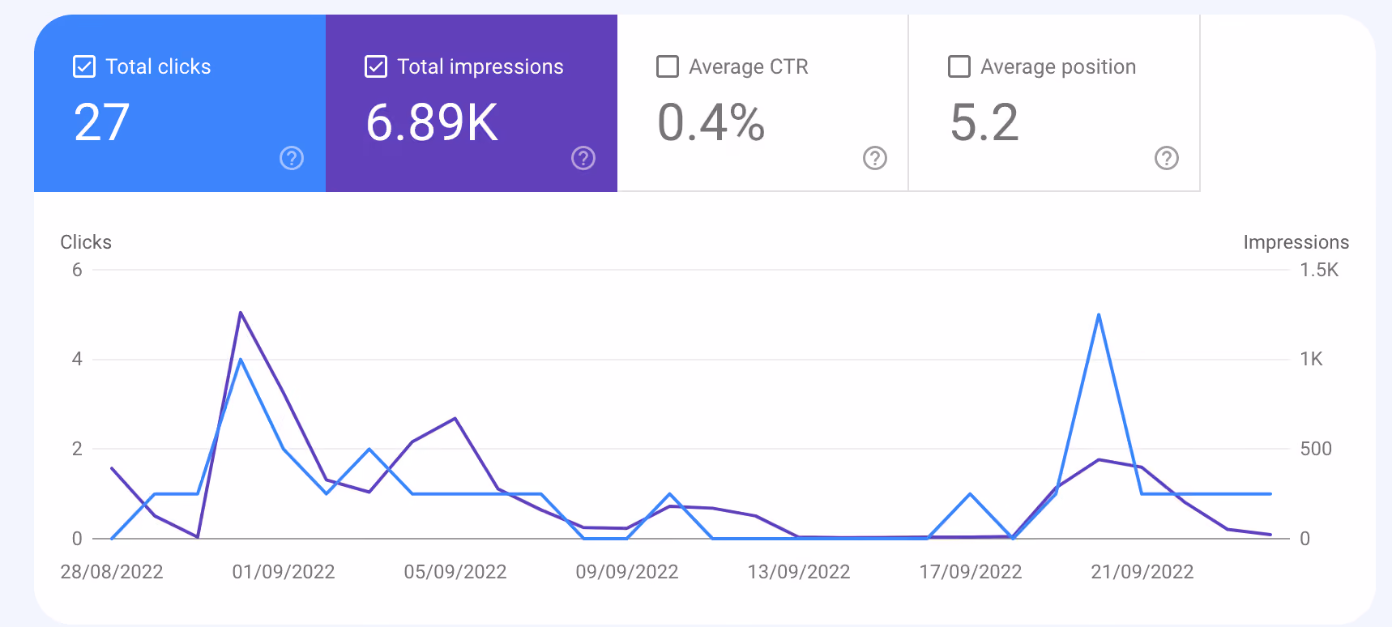
Task: Click the 0.4% CTR value
Action: (x=711, y=123)
